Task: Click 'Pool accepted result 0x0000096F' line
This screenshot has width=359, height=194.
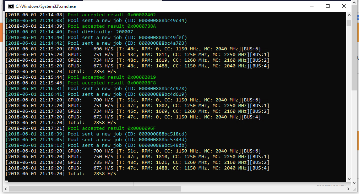Action: tap(81, 128)
